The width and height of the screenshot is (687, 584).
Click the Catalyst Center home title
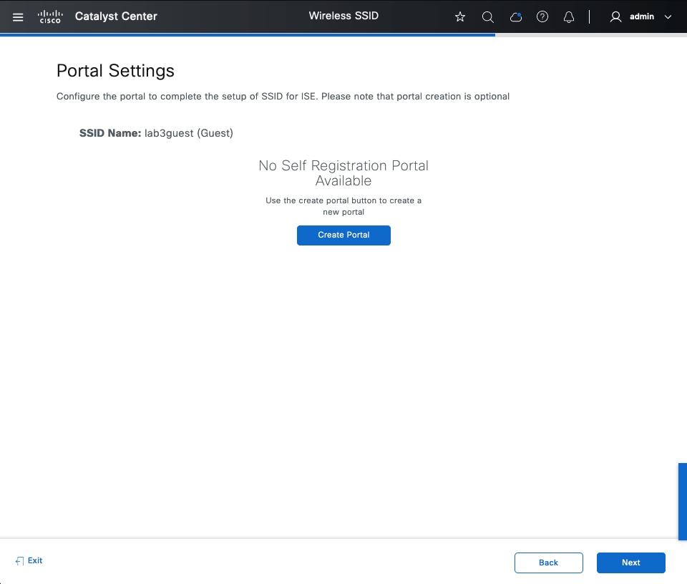tap(116, 16)
